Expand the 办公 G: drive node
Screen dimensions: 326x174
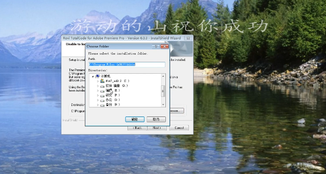click(x=98, y=100)
